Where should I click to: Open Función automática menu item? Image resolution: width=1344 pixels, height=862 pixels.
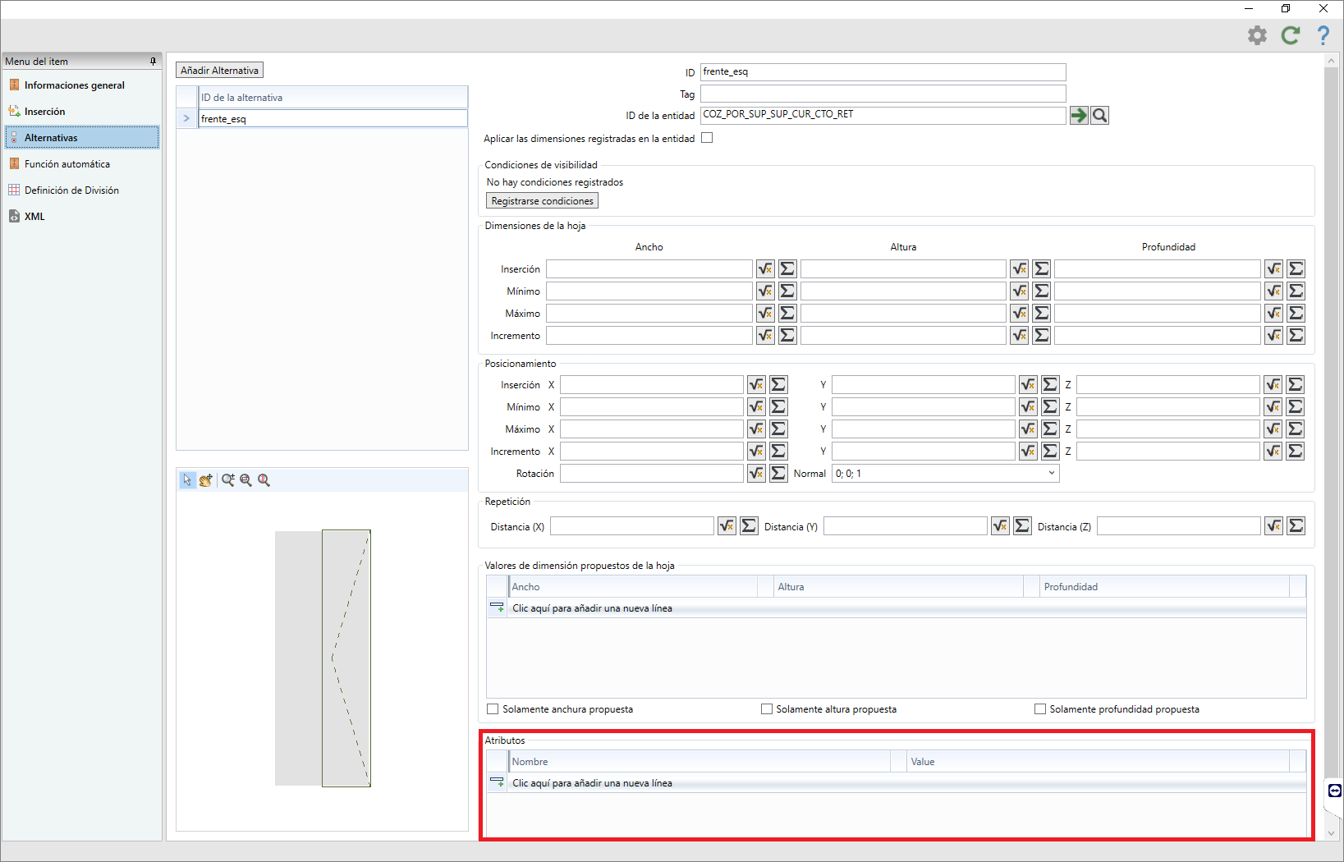click(67, 164)
